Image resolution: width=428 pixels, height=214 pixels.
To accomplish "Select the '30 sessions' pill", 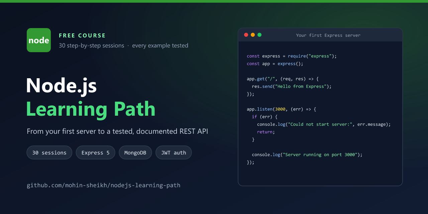I will click(x=49, y=152).
